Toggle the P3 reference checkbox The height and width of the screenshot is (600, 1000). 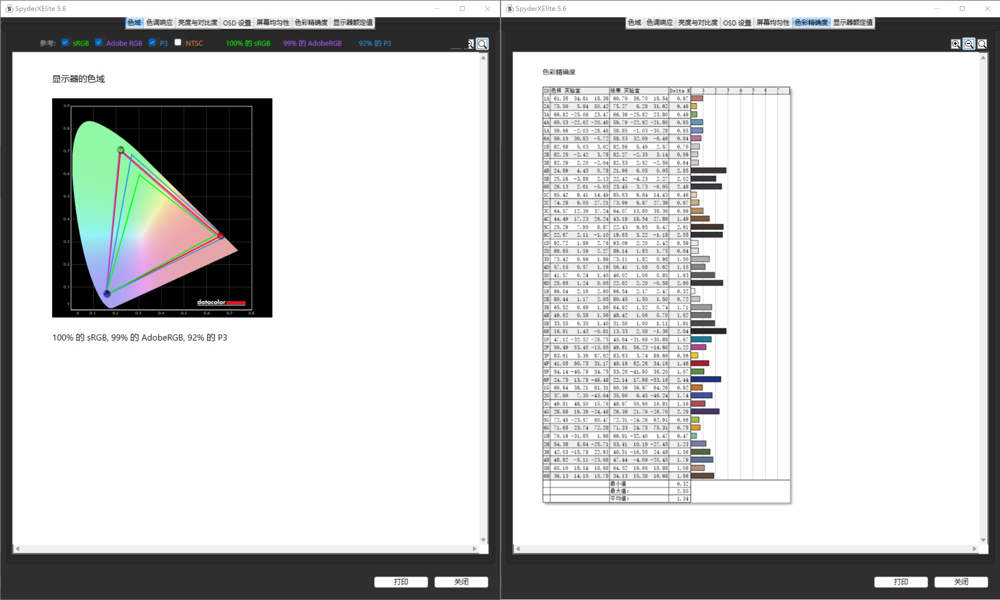[x=152, y=43]
